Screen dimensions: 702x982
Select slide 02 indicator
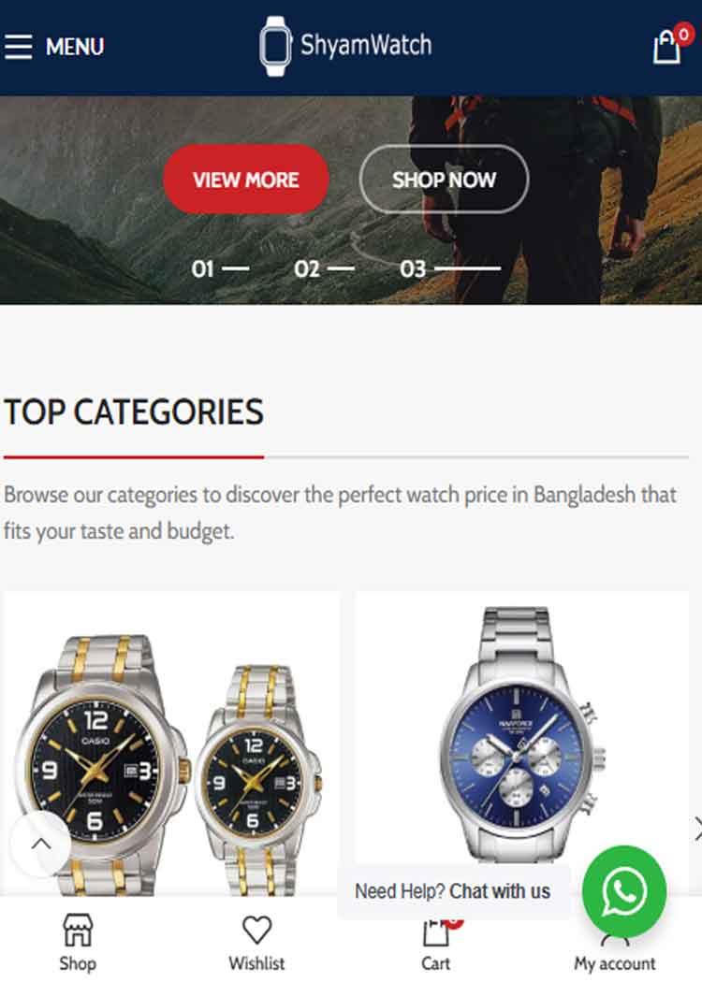coord(324,268)
